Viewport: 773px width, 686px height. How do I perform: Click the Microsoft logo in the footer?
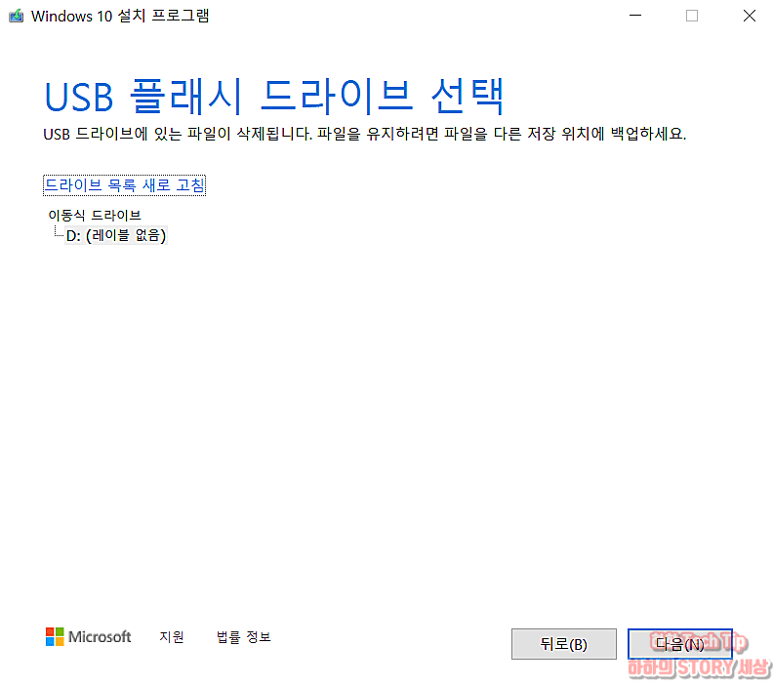click(x=88, y=636)
